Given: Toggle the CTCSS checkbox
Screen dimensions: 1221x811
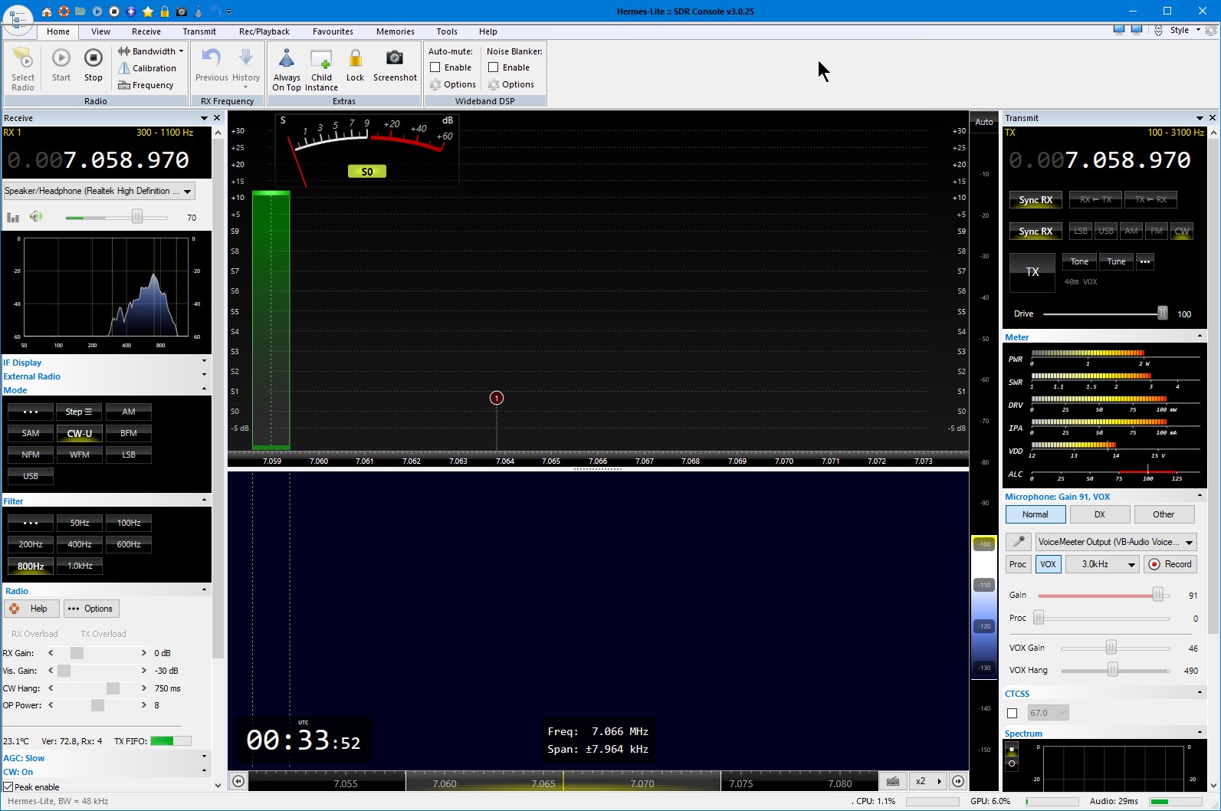Looking at the screenshot, I should coord(1012,713).
